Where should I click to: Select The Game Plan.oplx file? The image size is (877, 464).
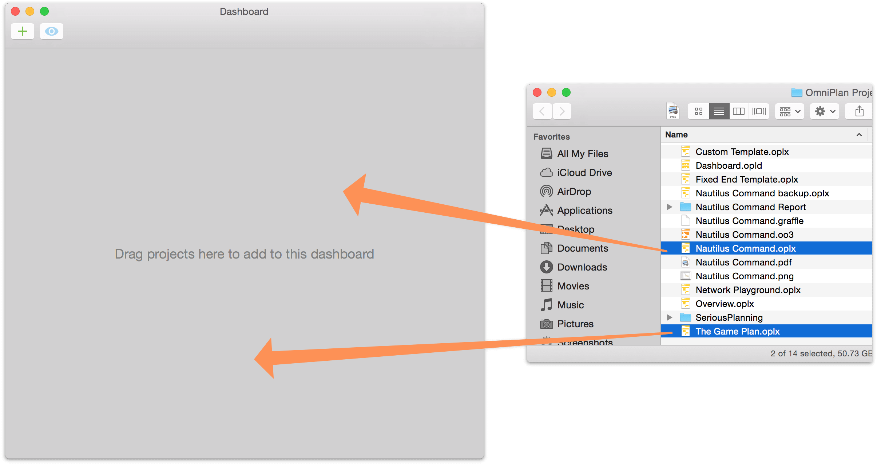737,331
